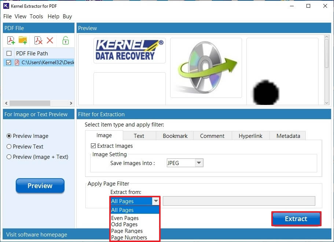This screenshot has height=242, width=334.
Task: Click the PDF File Path column header
Action: point(32,53)
